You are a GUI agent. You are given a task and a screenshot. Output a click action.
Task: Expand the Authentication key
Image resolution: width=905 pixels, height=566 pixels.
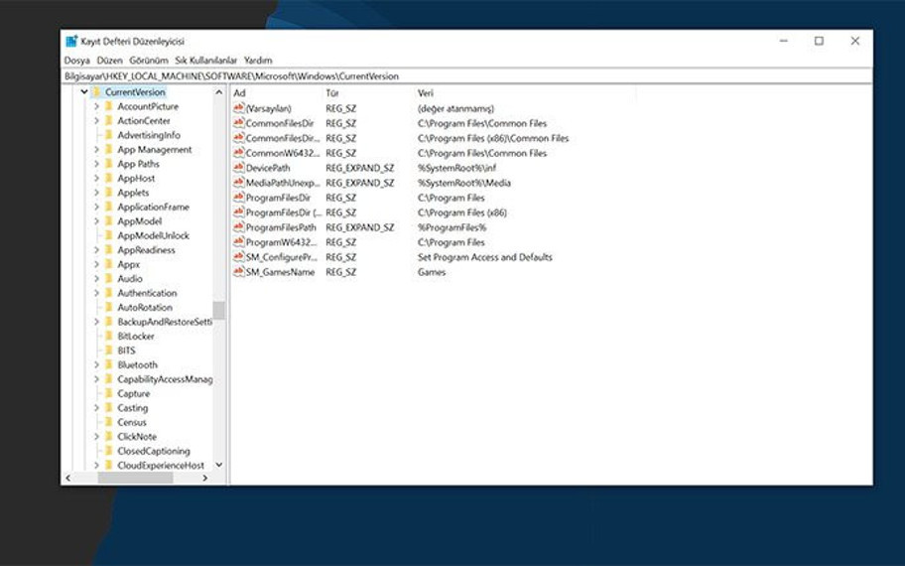click(96, 293)
